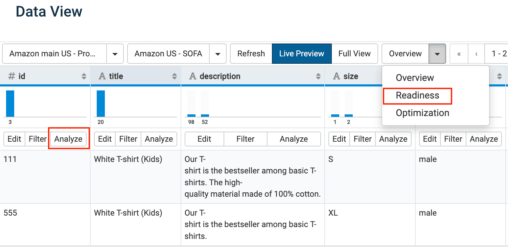This screenshot has width=508, height=249.
Task: Click the text type icon beside description
Action: click(x=192, y=76)
